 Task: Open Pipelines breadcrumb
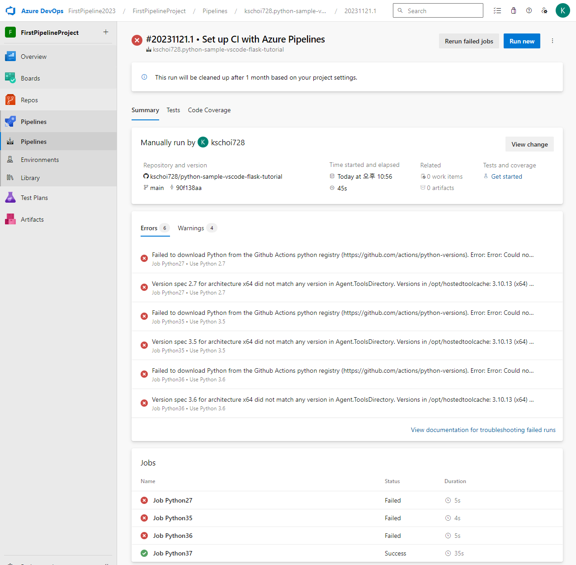coord(215,11)
